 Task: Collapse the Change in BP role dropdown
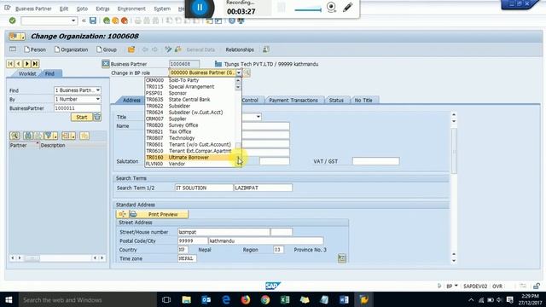(239, 72)
